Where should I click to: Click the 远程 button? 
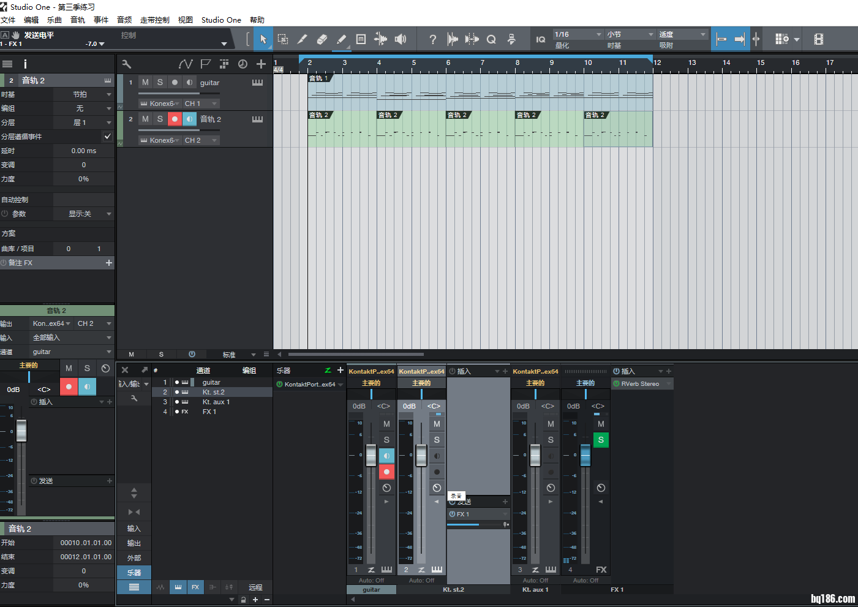click(x=255, y=587)
